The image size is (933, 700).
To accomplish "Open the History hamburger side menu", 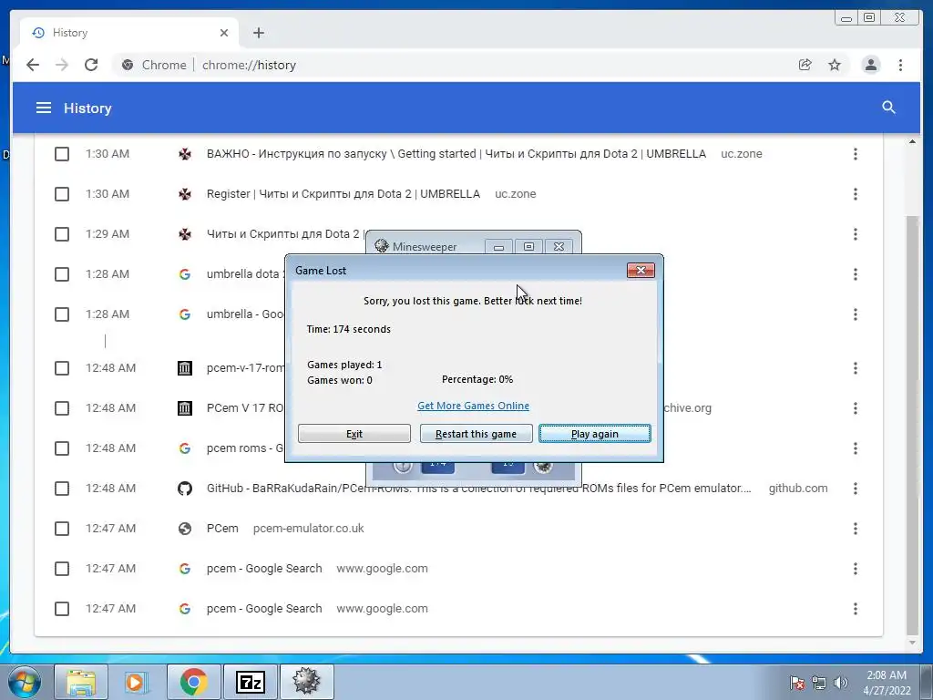I will [44, 108].
